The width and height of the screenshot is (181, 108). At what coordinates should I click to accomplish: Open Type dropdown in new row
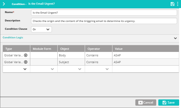coord(16,69)
